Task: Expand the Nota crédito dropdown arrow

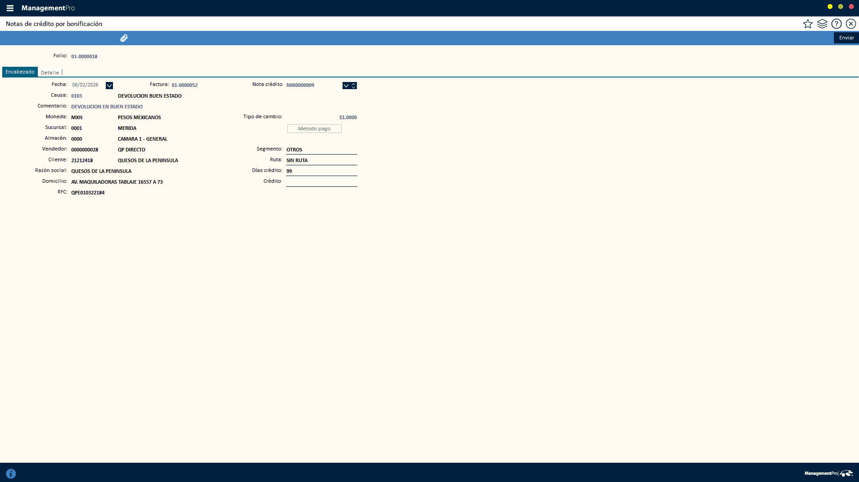Action: (346, 86)
